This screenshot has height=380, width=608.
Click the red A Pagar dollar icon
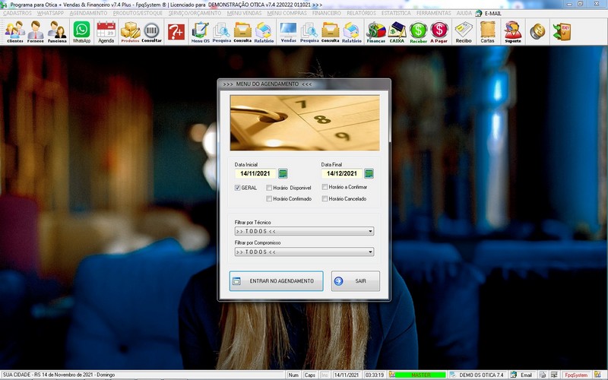[x=439, y=32]
